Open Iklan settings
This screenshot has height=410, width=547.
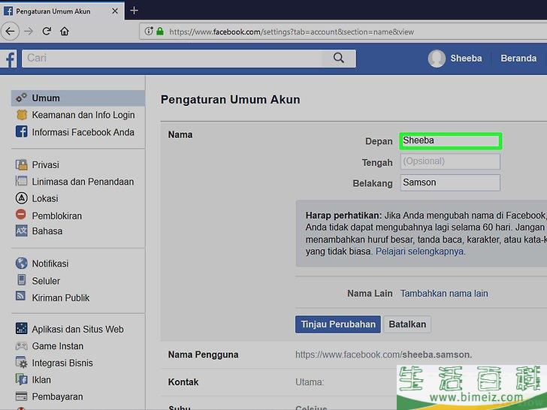41,380
